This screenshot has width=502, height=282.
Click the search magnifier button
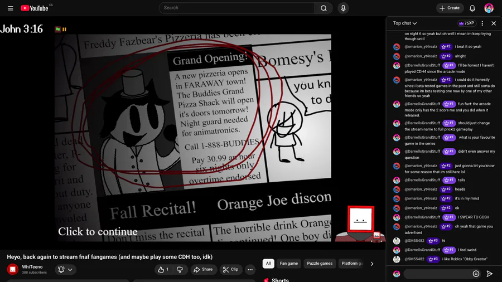click(x=324, y=8)
